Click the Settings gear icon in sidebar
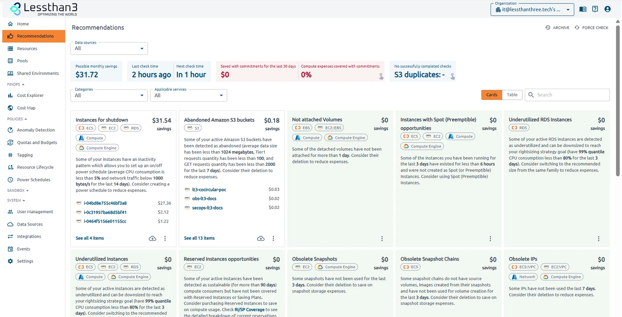 point(10,261)
